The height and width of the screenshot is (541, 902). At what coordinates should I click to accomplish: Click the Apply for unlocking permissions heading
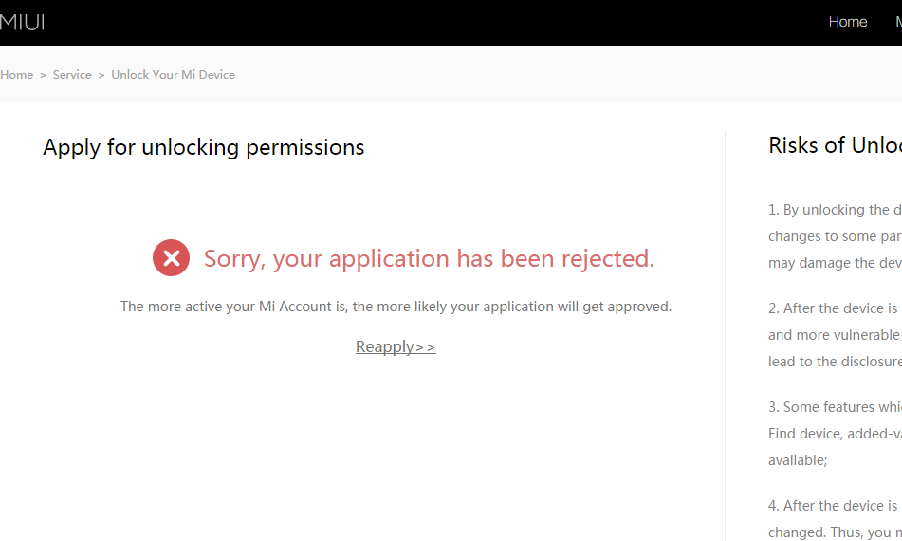pos(204,147)
